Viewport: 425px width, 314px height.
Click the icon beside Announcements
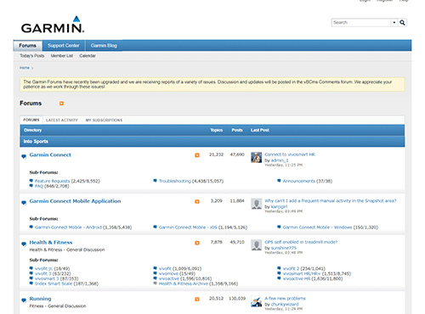pyautogui.click(x=279, y=181)
